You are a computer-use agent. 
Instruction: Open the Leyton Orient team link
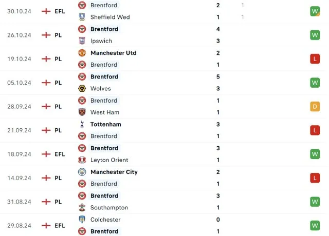pos(109,160)
